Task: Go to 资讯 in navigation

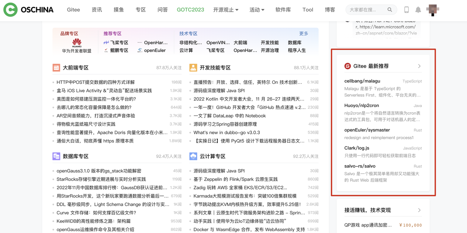Action: (x=97, y=10)
